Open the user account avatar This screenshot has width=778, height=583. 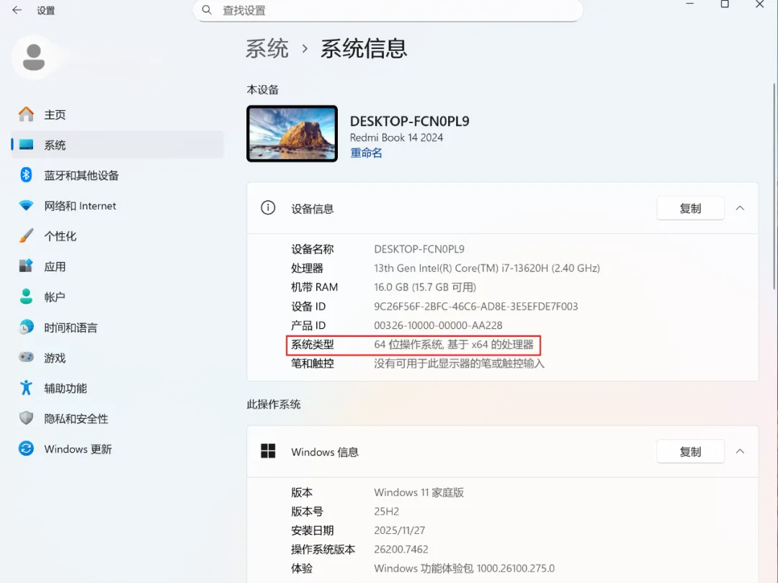click(x=34, y=58)
